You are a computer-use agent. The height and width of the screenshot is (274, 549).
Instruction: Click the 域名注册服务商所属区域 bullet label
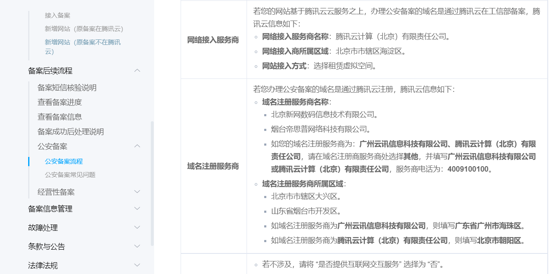[302, 184]
